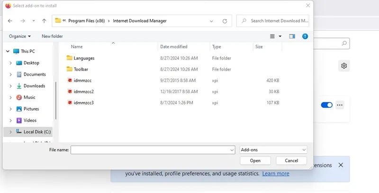
Task: Create a New folder
Action: [x=52, y=36]
